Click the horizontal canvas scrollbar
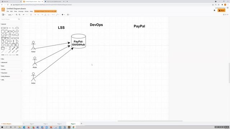 [150, 121]
